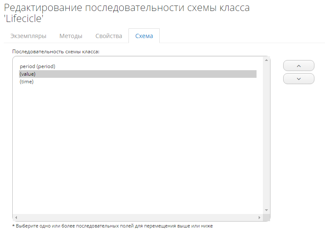Click the 'Lifecicle' class name in the title
This screenshot has height=233, width=325.
[x=24, y=19]
